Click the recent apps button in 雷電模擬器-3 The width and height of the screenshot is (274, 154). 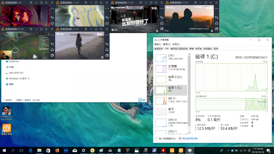click(x=217, y=29)
